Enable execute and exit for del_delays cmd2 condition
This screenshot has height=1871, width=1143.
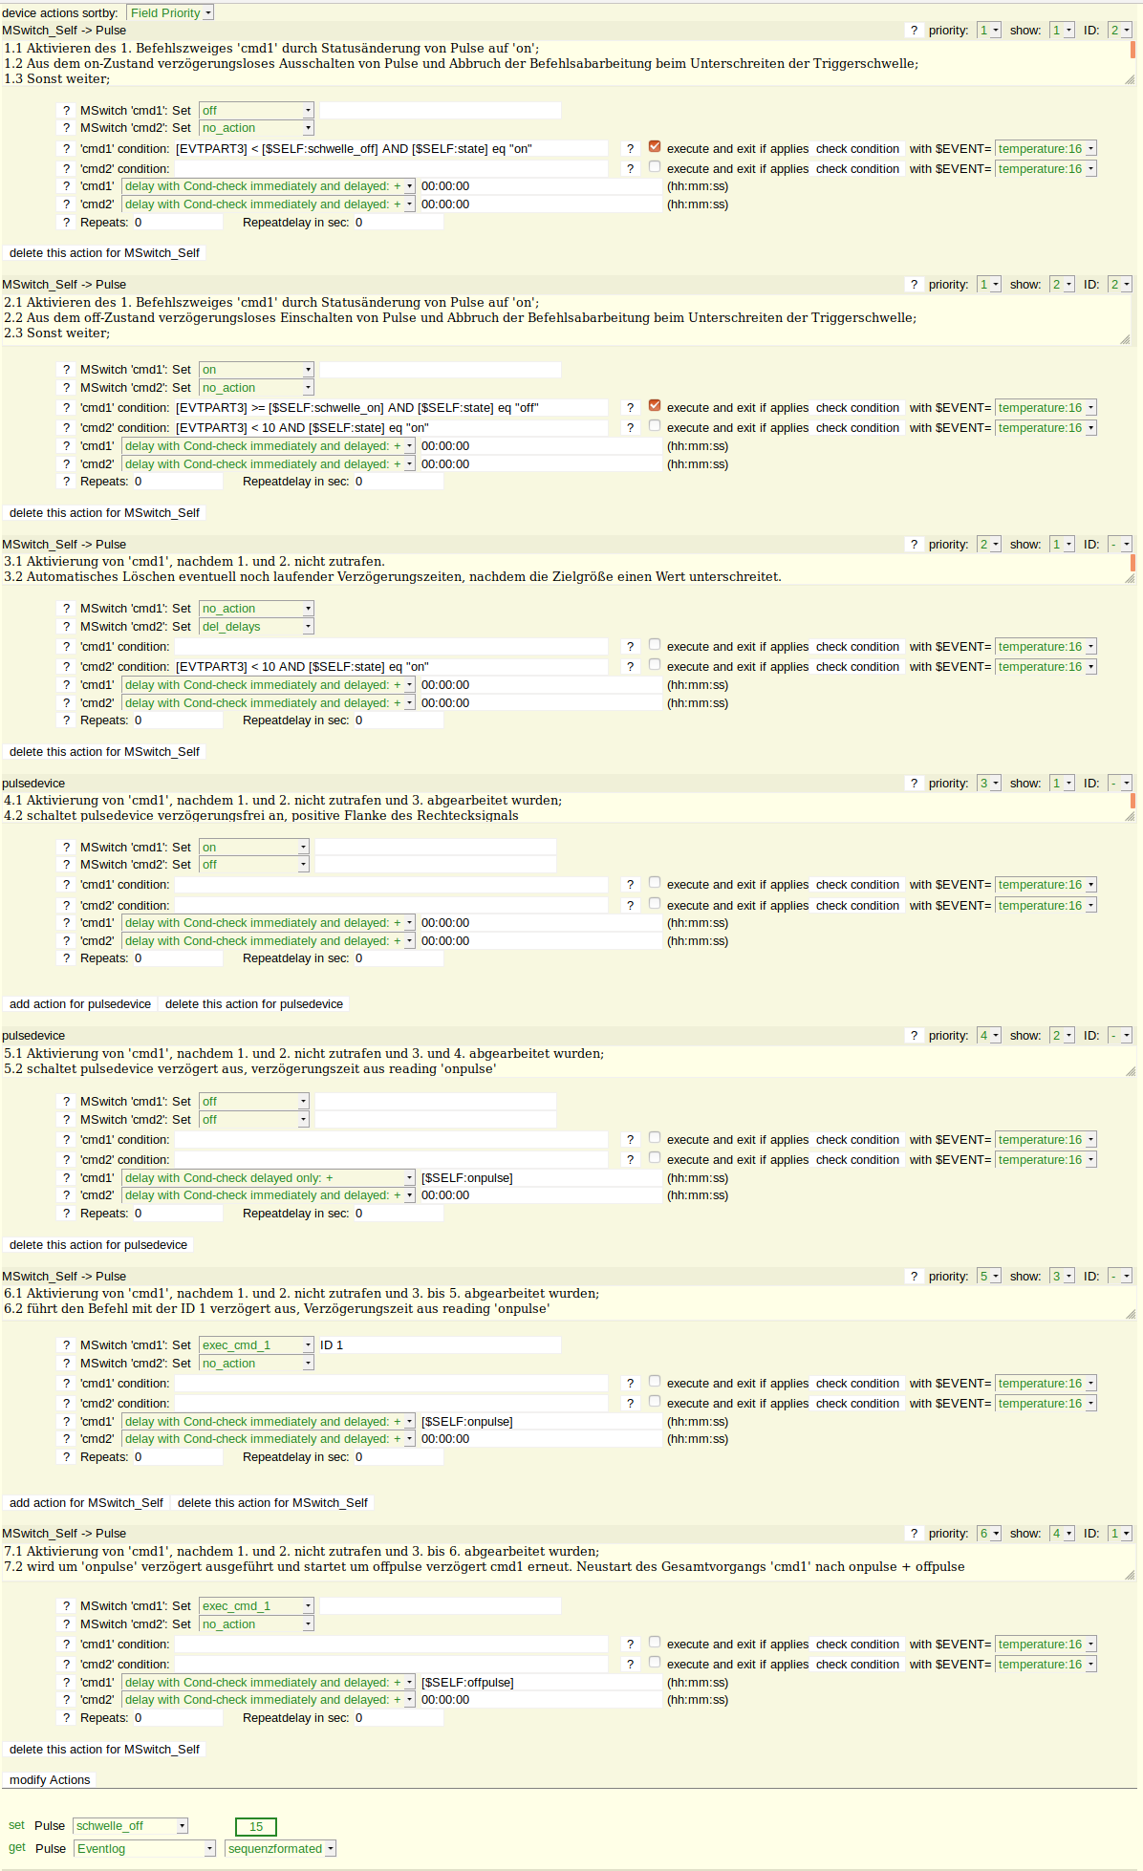click(x=655, y=665)
